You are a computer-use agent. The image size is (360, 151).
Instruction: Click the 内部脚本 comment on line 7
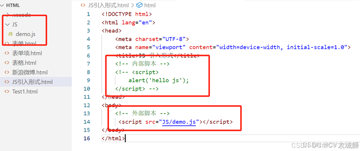click(x=142, y=64)
